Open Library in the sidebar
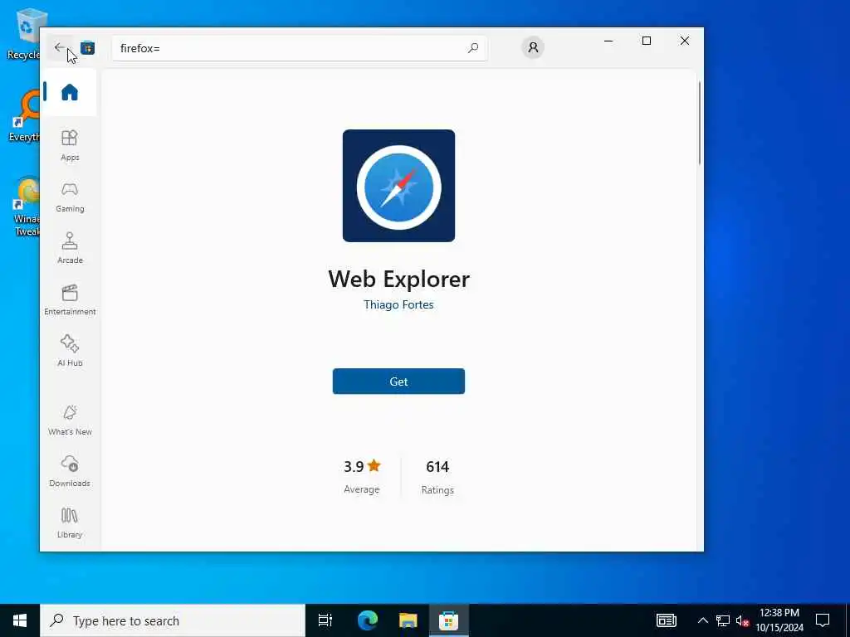Image resolution: width=850 pixels, height=637 pixels. (70, 523)
